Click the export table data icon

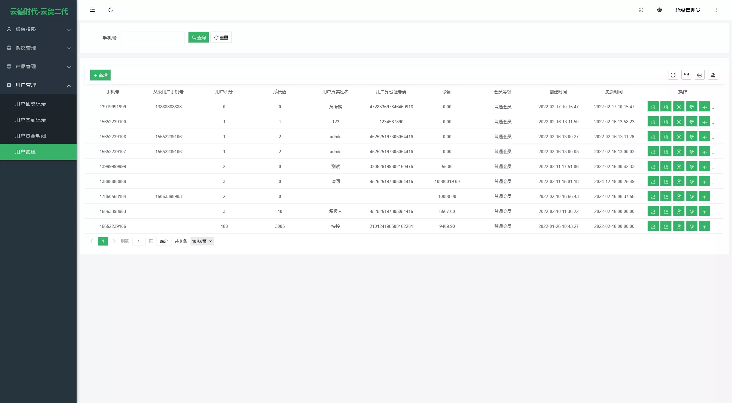pyautogui.click(x=713, y=75)
